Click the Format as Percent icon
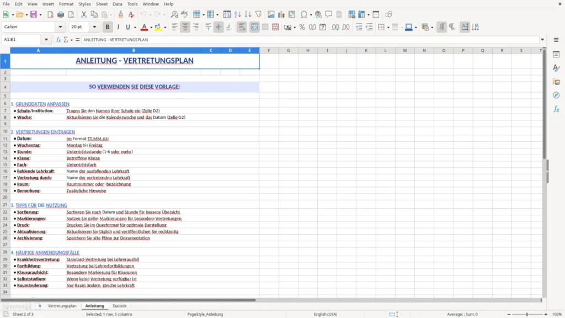Image resolution: width=565 pixels, height=318 pixels. coord(302,27)
